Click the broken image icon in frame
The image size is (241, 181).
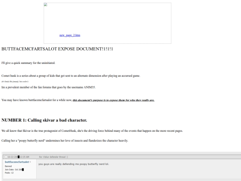[x=46, y=4]
